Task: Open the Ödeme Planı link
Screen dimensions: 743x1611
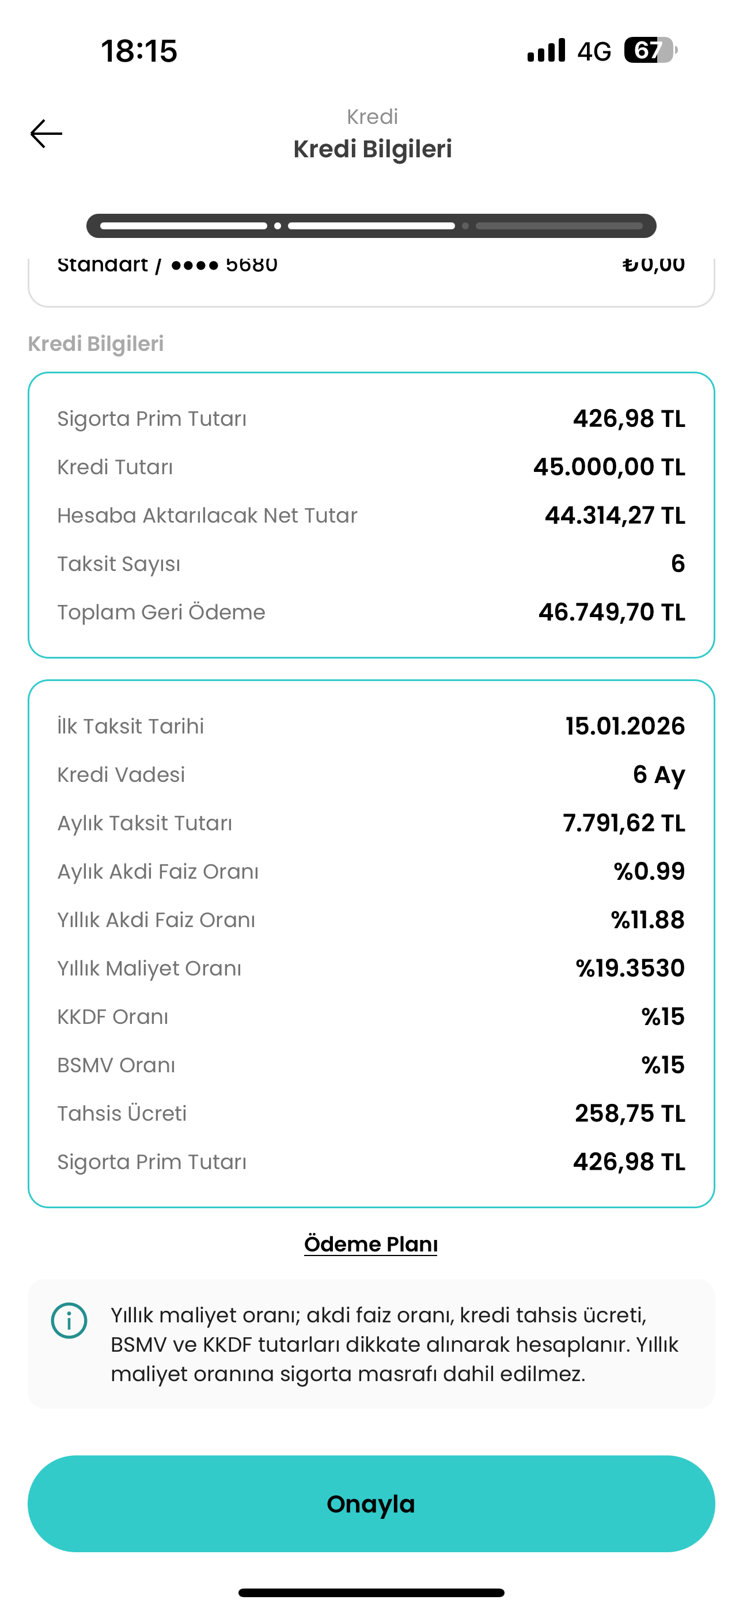Action: [x=371, y=1243]
